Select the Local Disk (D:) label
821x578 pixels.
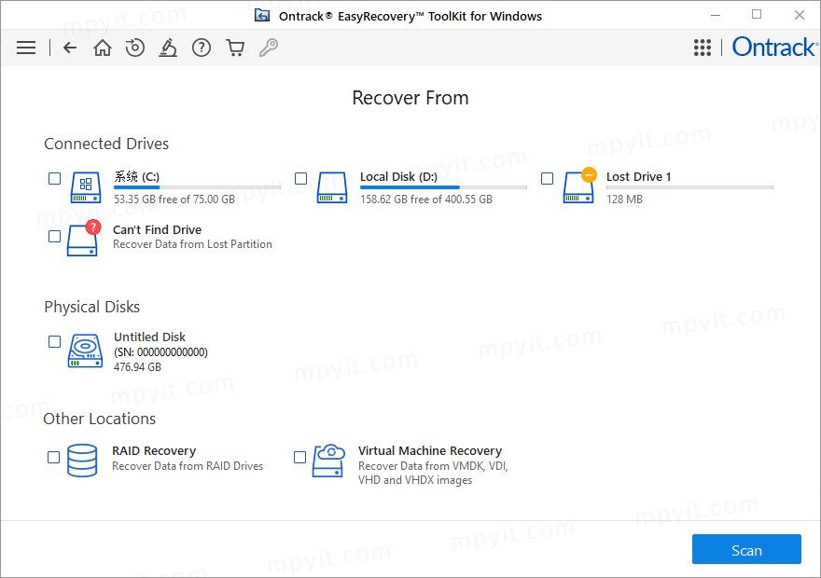click(x=398, y=176)
